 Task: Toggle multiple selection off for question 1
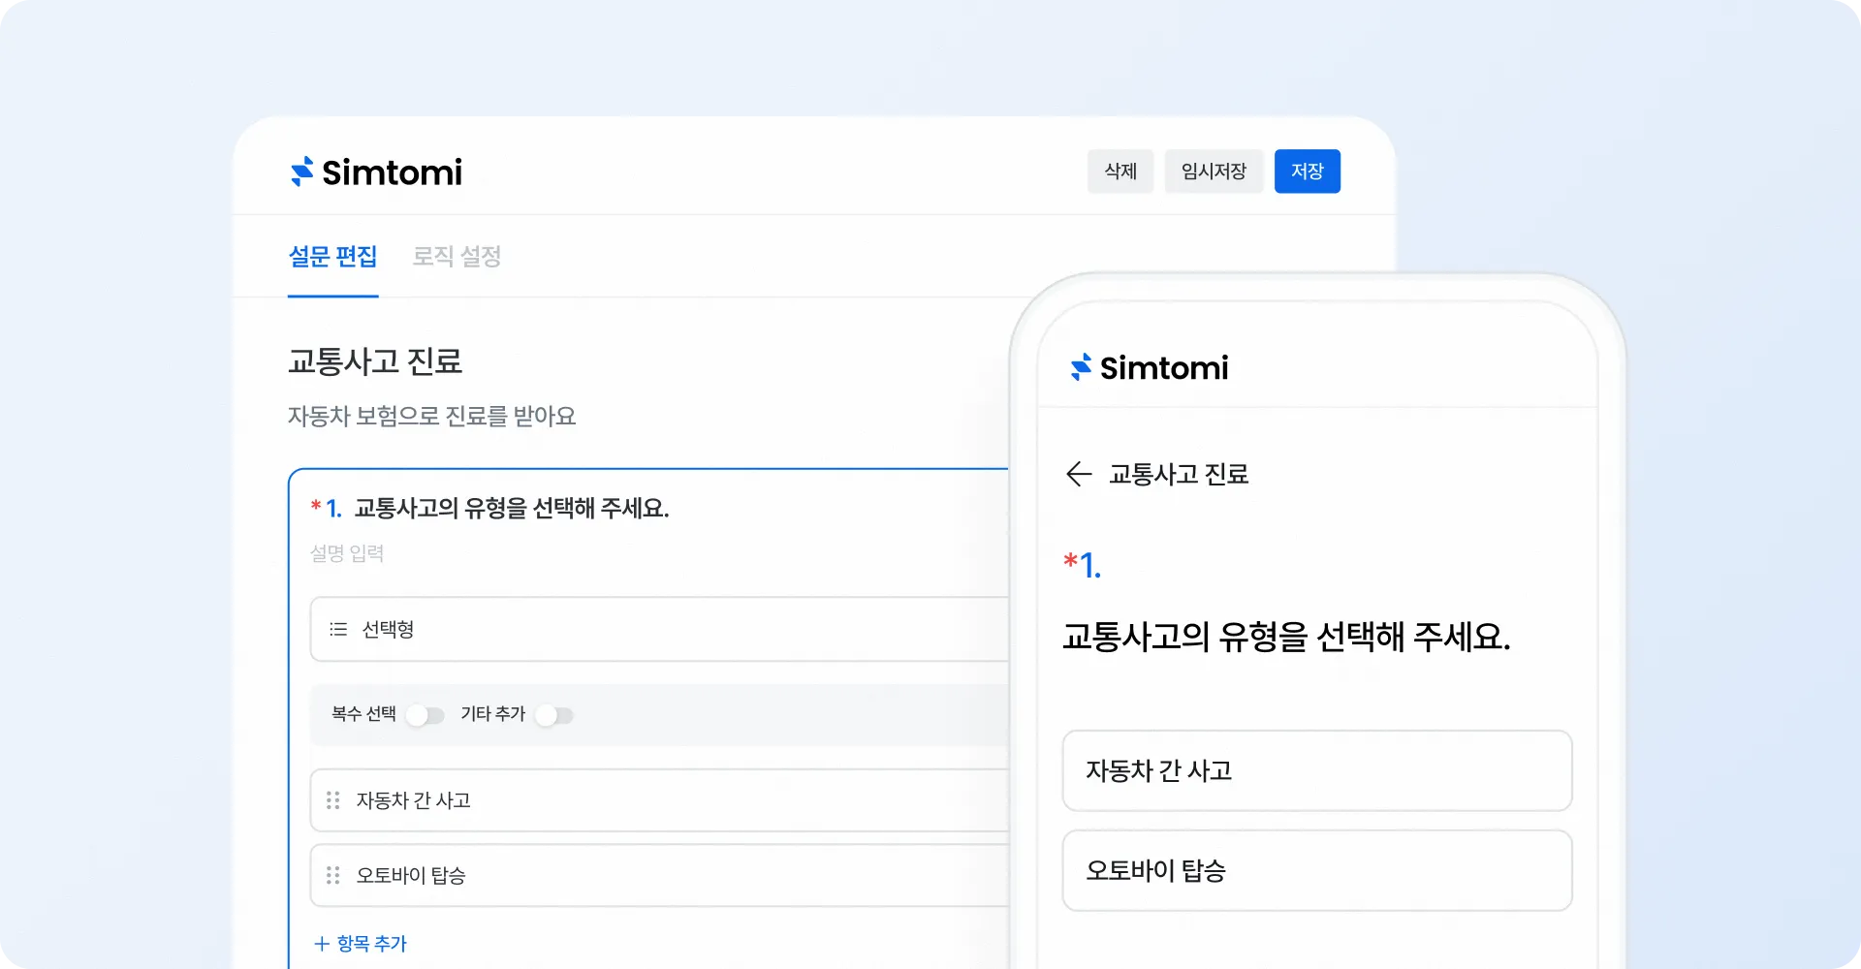point(425,715)
